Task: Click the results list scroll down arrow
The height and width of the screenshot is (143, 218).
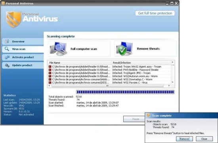Action: 172,82
